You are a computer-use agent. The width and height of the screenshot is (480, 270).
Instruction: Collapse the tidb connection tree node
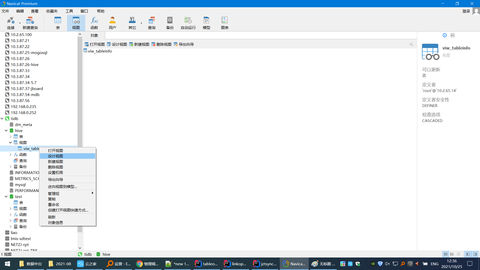(x=2, y=118)
